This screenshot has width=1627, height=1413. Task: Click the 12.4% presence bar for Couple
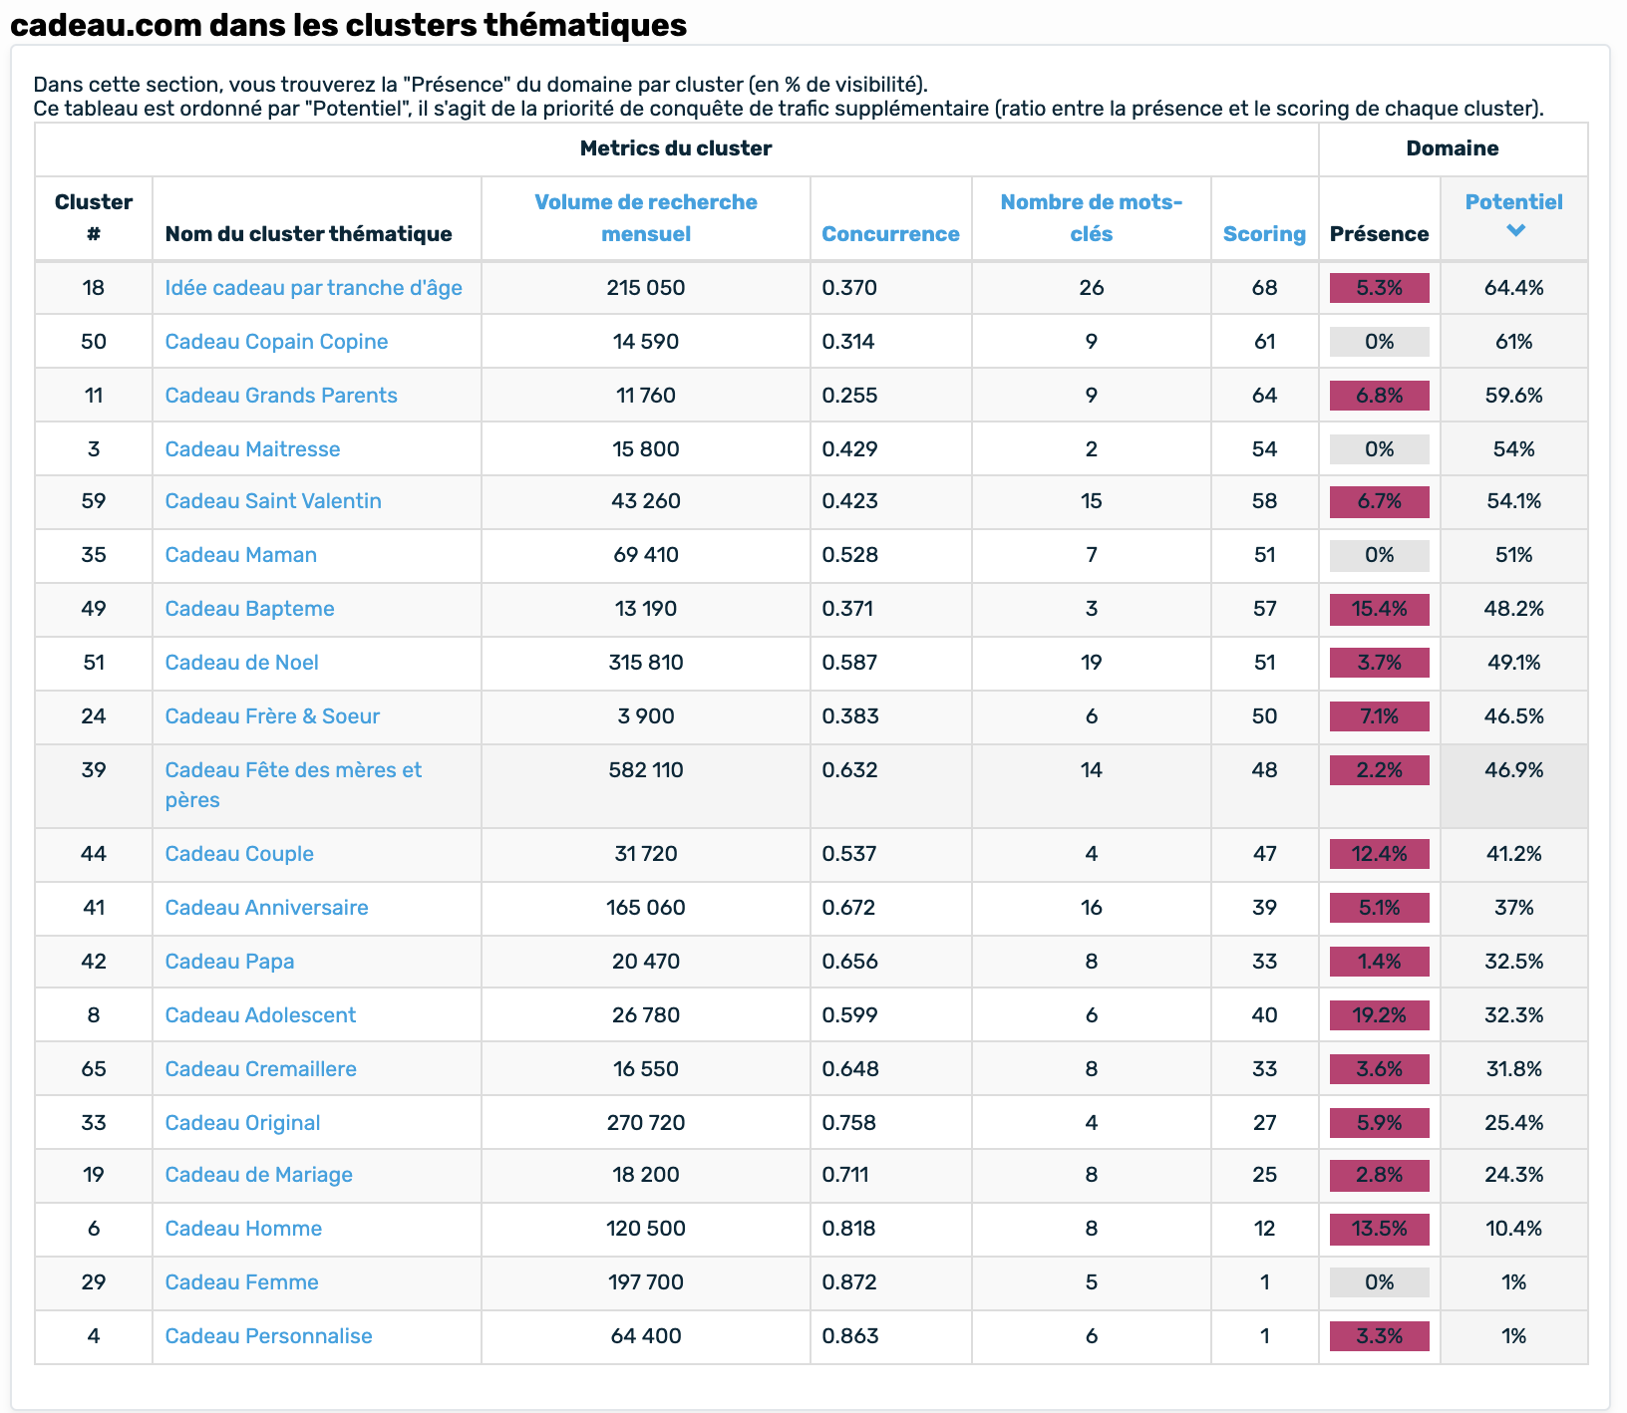point(1380,854)
